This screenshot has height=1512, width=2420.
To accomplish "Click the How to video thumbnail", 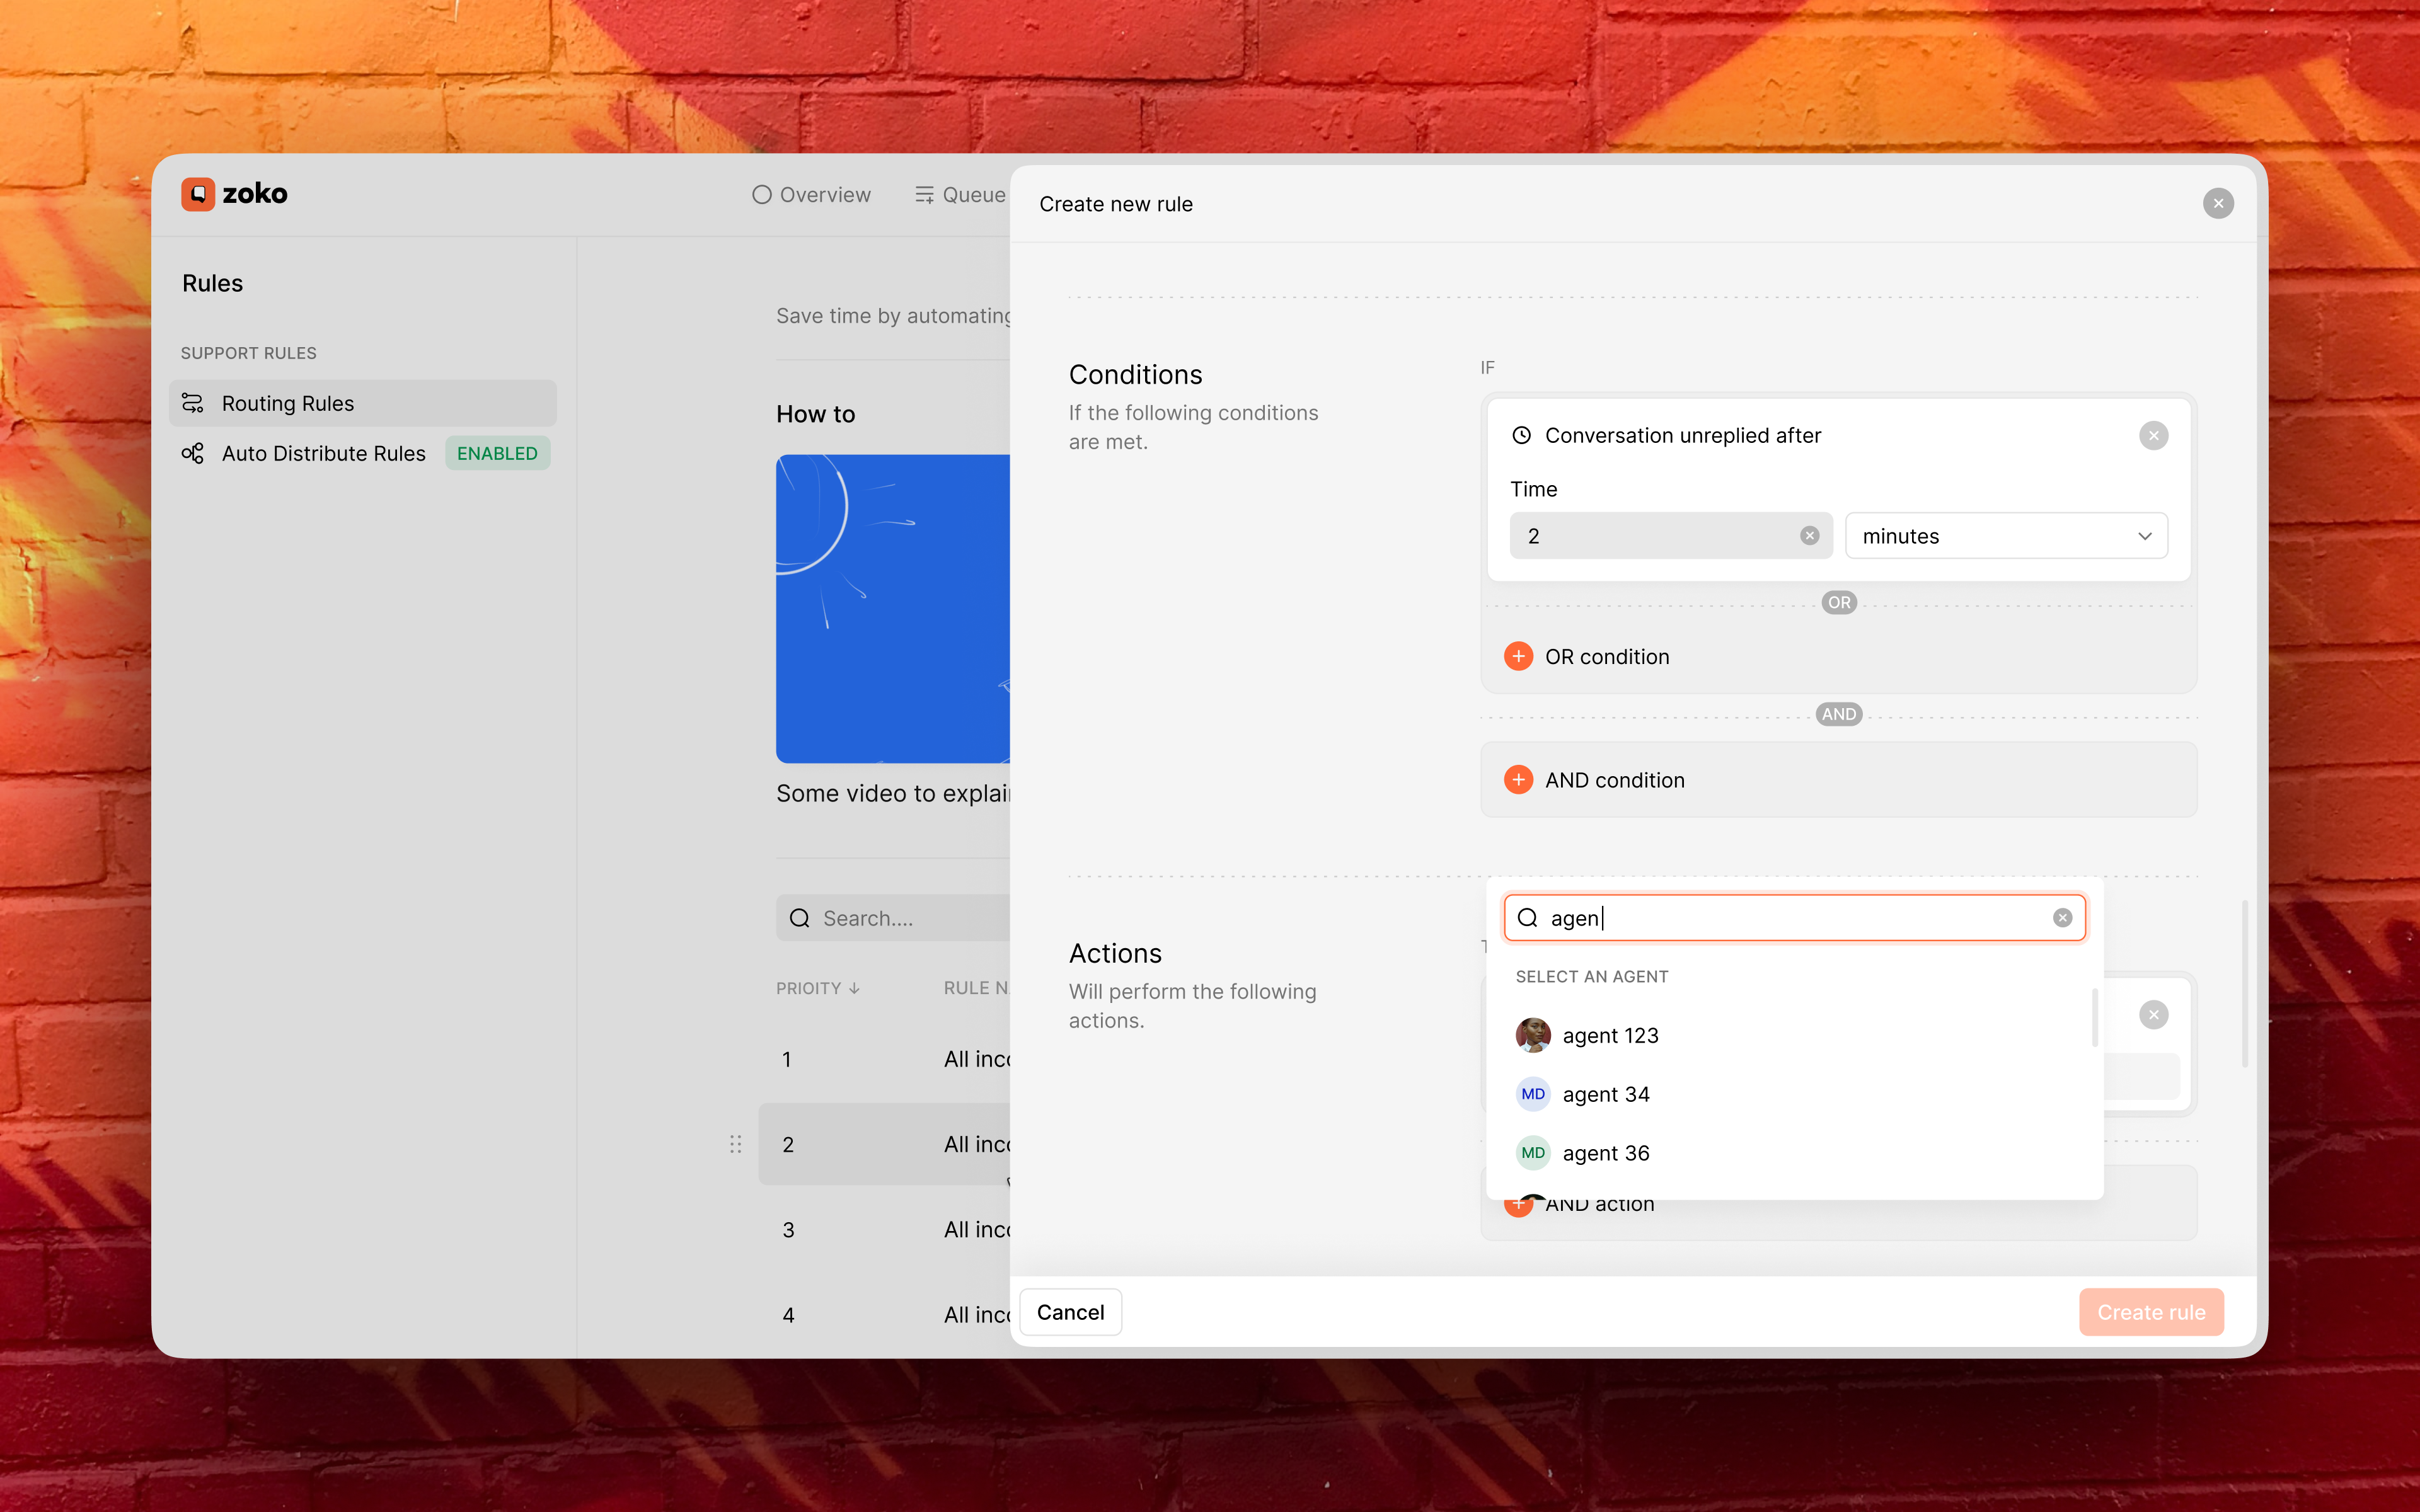I will (893, 608).
